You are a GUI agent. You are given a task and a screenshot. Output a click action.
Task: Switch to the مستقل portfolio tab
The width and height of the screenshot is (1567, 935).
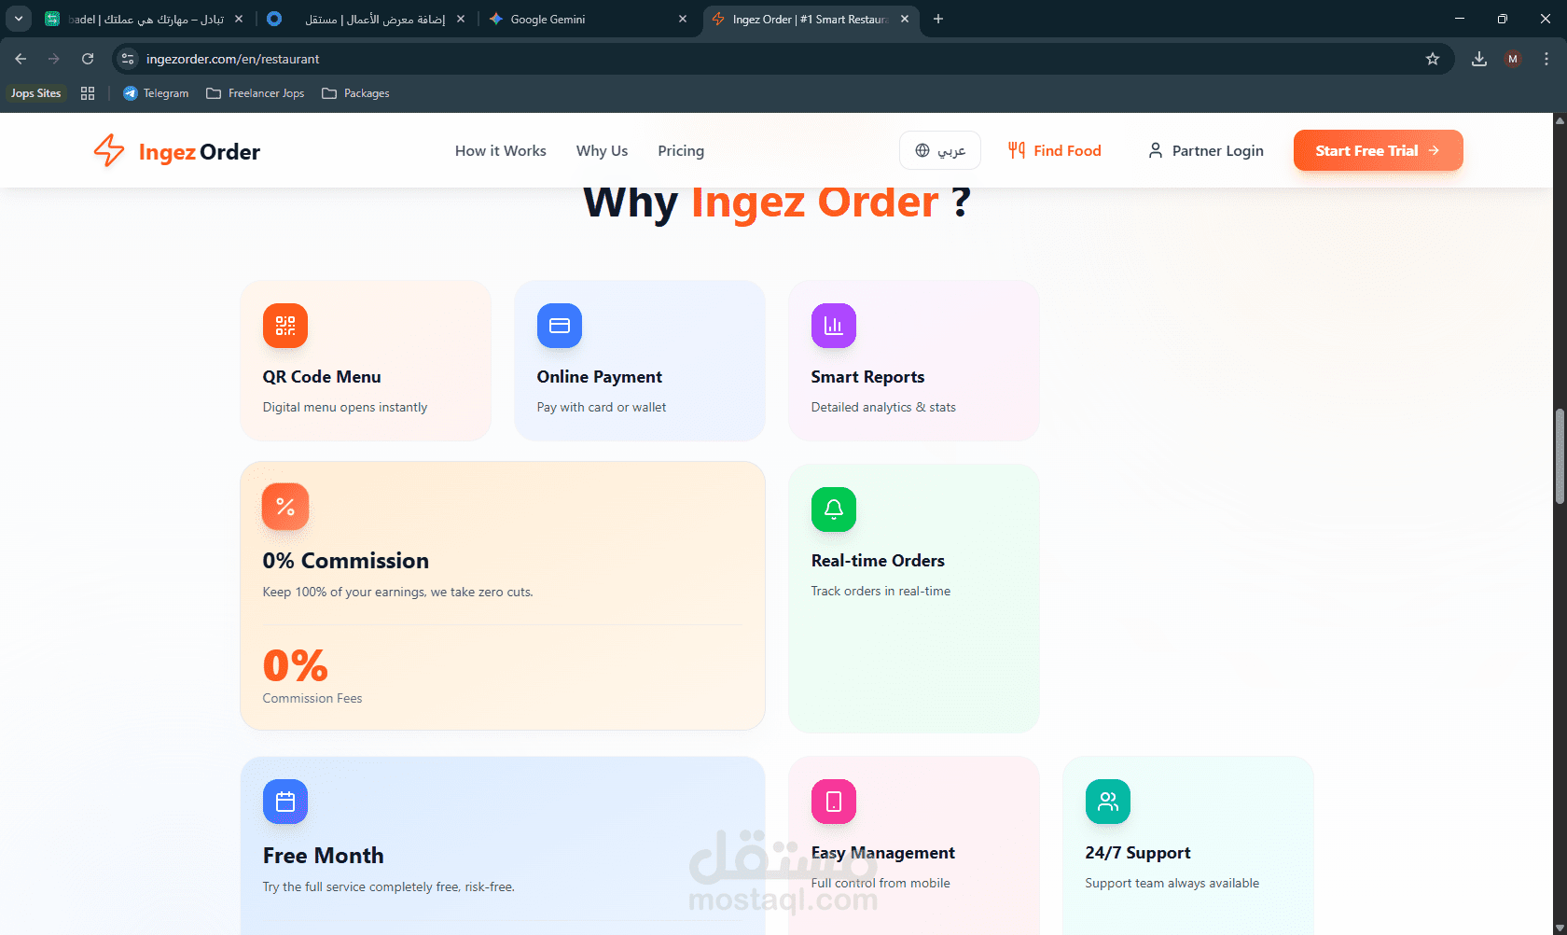click(x=364, y=19)
